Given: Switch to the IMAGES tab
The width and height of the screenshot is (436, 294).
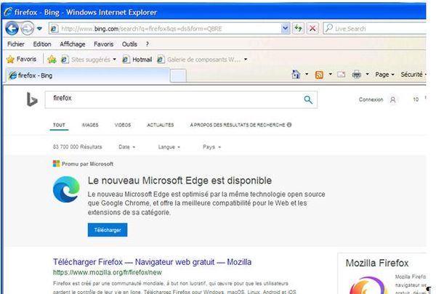Looking at the screenshot, I should pyautogui.click(x=90, y=125).
